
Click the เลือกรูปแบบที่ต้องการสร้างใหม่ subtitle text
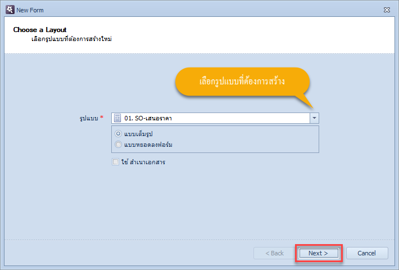[71, 39]
